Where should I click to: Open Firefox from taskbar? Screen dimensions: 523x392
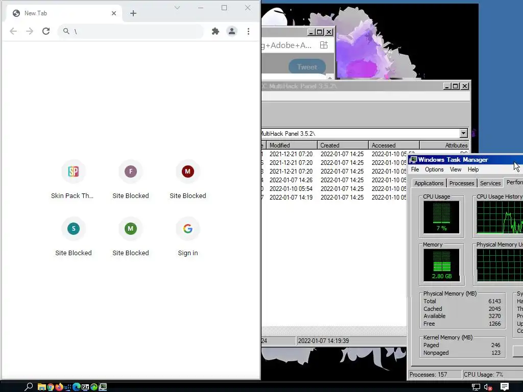point(59,387)
